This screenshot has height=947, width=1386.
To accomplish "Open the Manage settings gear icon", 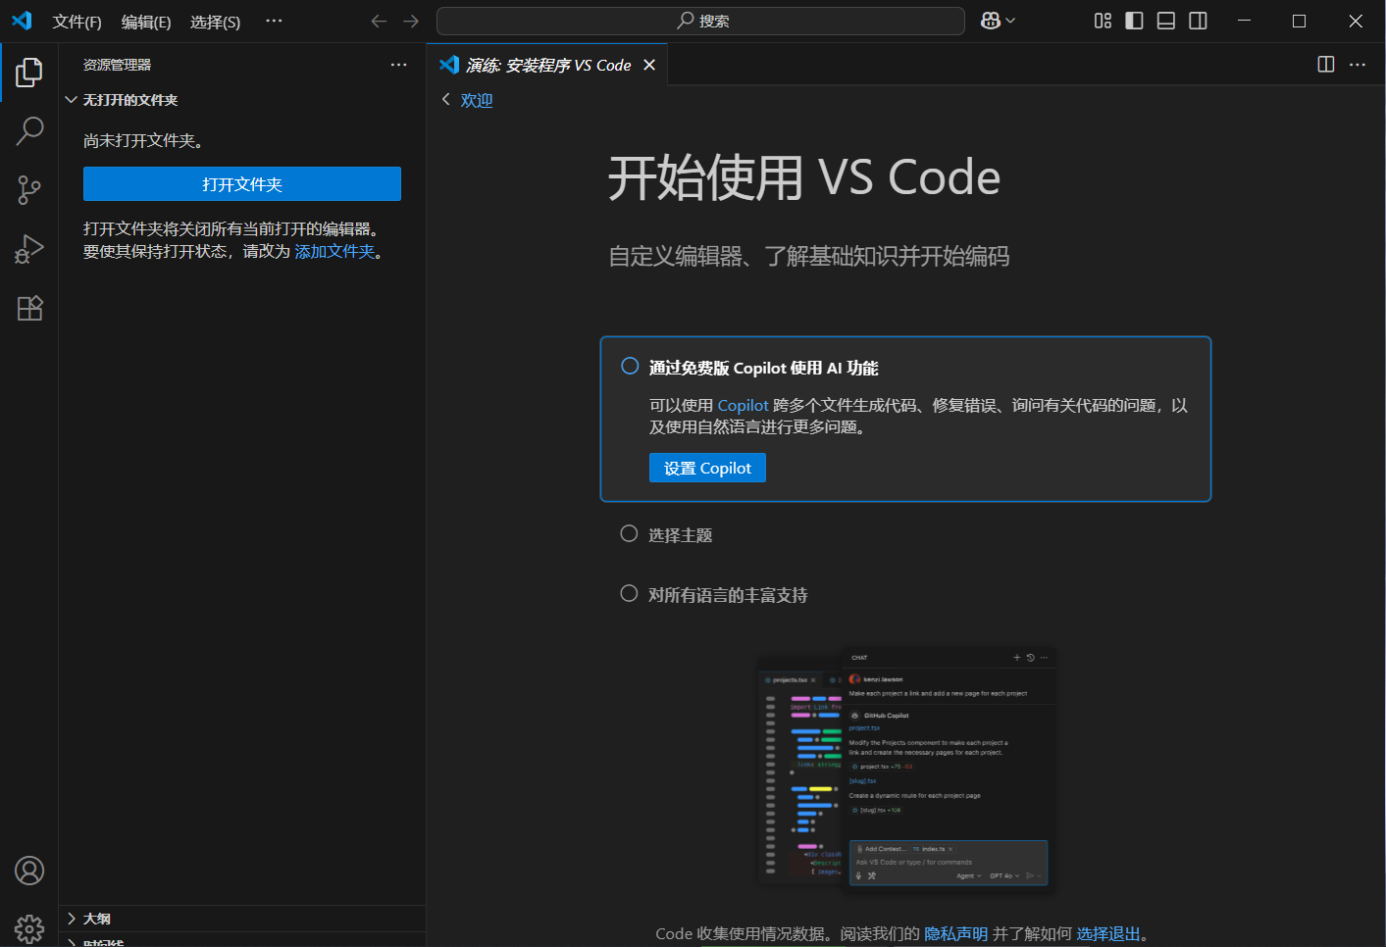I will (x=28, y=927).
